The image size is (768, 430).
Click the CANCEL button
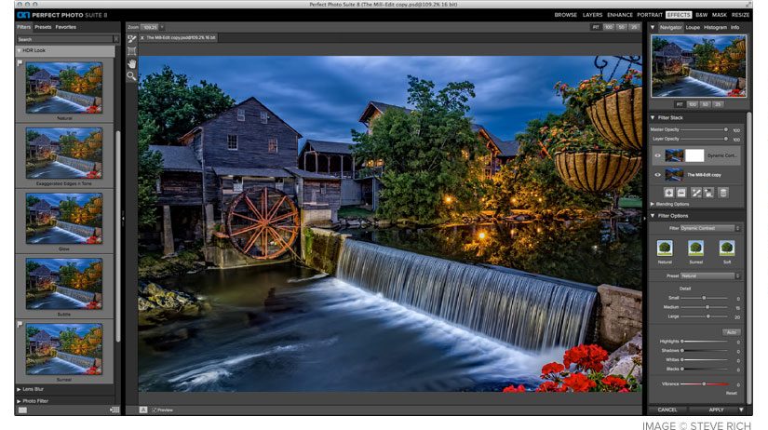[667, 410]
